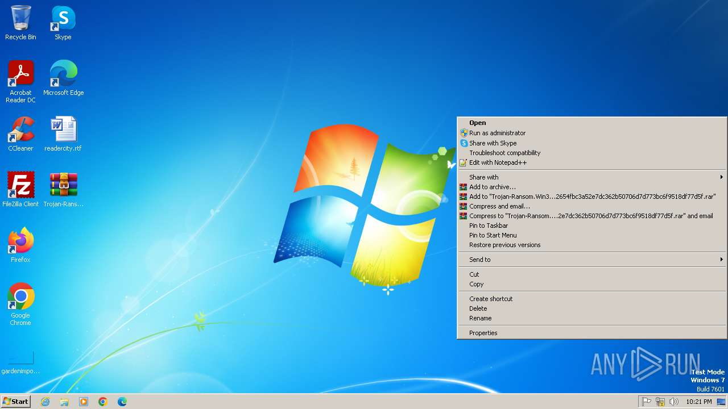The width and height of the screenshot is (728, 409).
Task: Launch Microsoft Edge from the taskbar
Action: click(122, 402)
